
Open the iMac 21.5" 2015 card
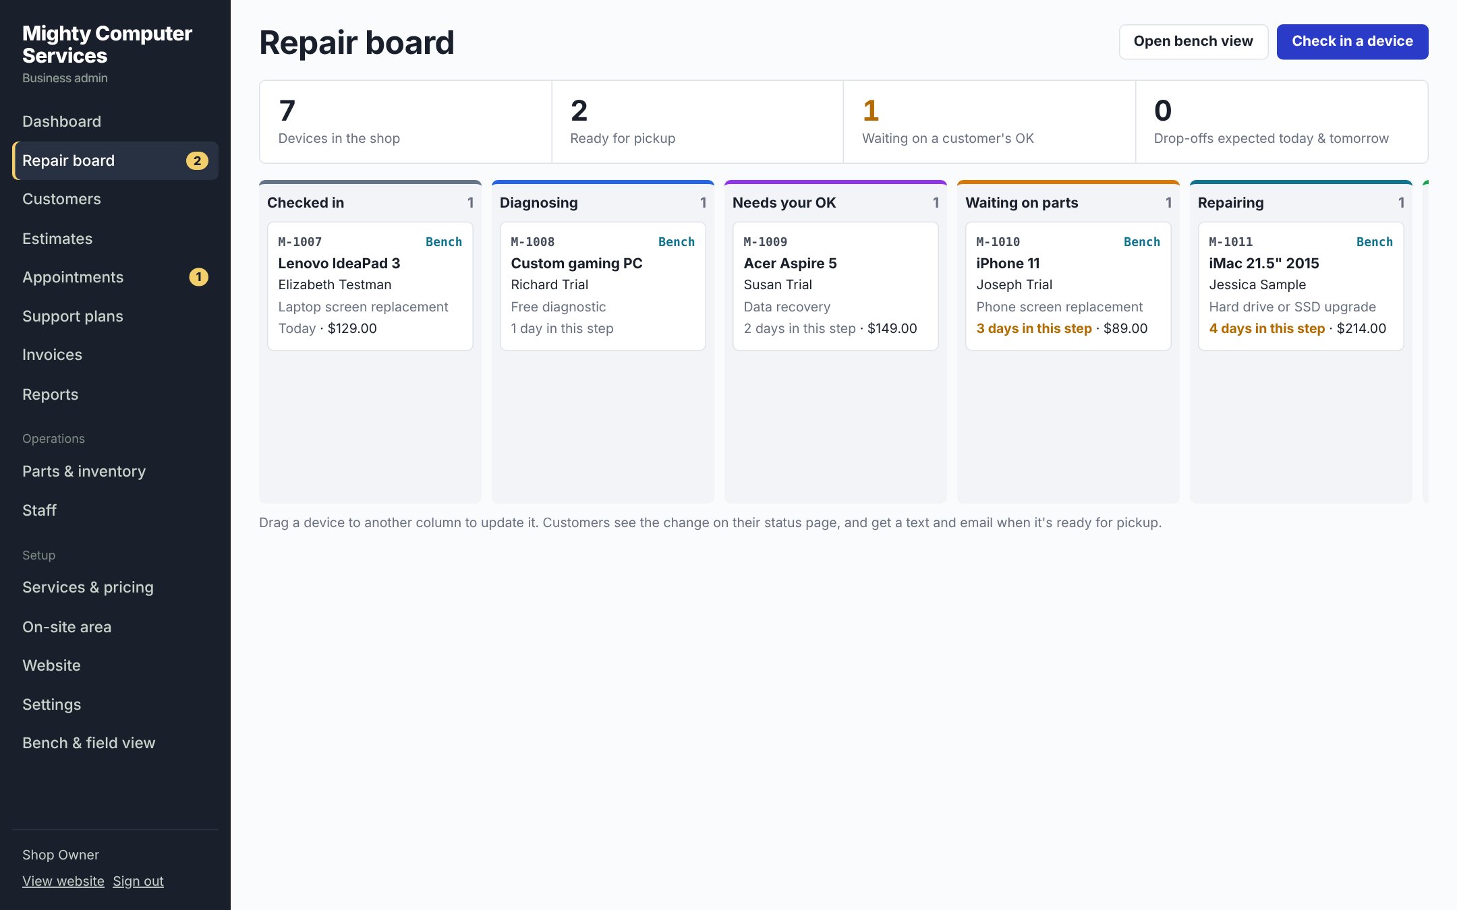pyautogui.click(x=1301, y=286)
